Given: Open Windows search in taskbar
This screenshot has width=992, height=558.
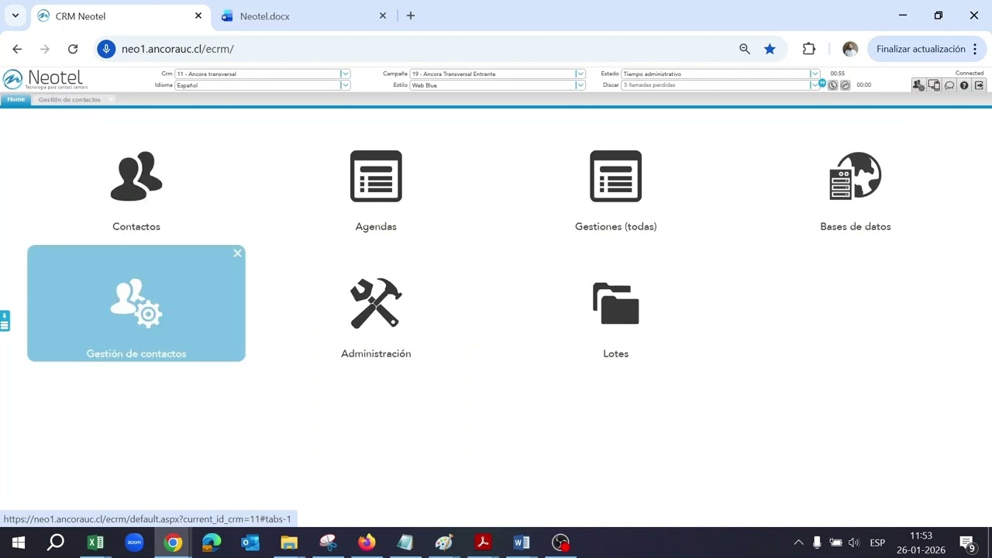Looking at the screenshot, I should click(x=56, y=542).
